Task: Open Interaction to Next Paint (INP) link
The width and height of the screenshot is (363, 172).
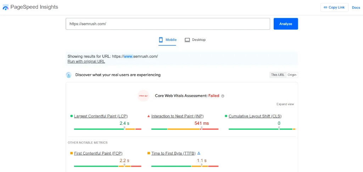Action: point(177,116)
